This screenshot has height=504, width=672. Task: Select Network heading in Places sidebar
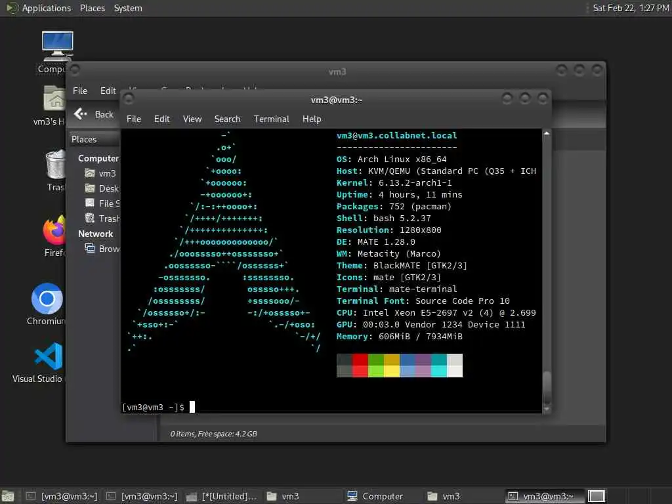pos(96,234)
